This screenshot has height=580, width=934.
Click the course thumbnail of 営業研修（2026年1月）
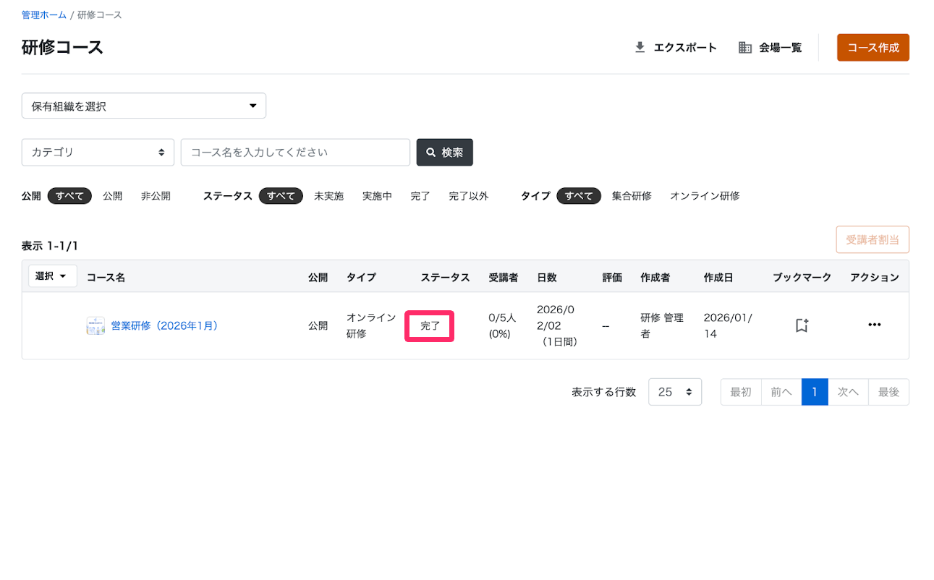click(95, 325)
